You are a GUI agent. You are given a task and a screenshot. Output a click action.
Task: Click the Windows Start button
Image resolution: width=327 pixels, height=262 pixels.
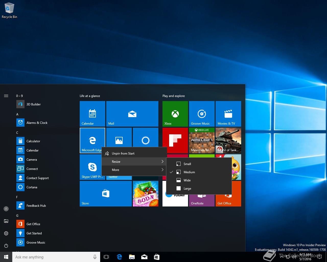(6, 257)
